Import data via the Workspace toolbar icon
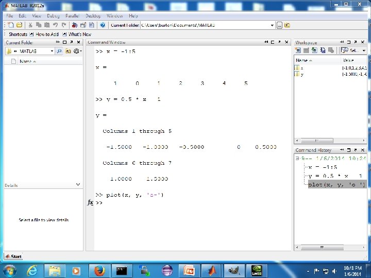The height and width of the screenshot is (278, 371). 314,50
